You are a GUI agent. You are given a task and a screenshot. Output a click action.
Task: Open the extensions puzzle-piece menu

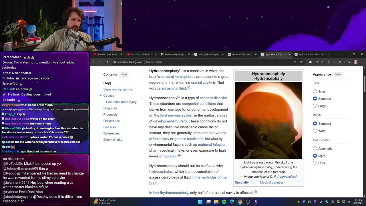[330, 62]
